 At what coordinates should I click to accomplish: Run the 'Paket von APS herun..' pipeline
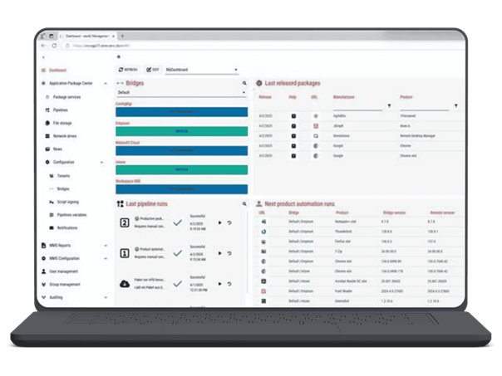pyautogui.click(x=219, y=284)
